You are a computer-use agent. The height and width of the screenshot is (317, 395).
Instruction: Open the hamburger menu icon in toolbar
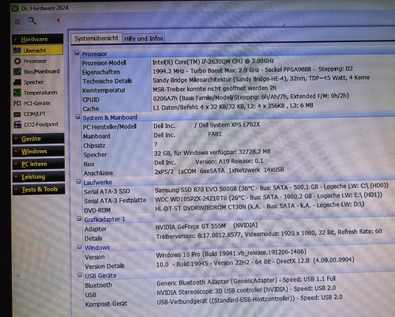[17, 21]
